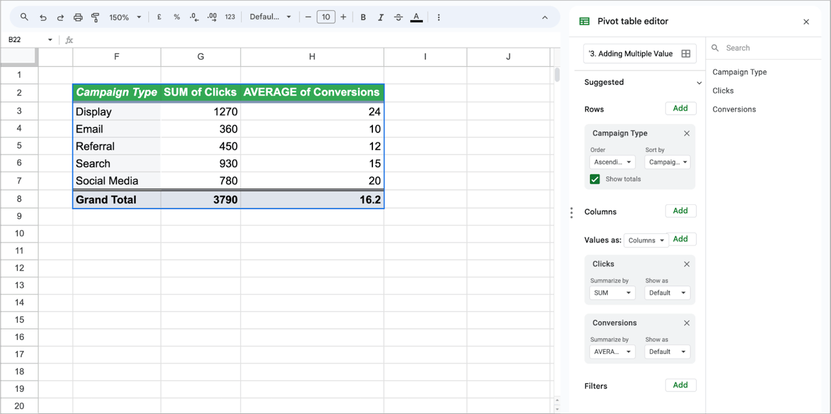831x414 pixels.
Task: Toggle italic formatting
Action: click(381, 17)
